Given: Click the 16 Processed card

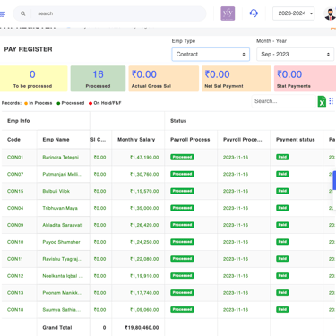Looking at the screenshot, I should click(x=98, y=79).
